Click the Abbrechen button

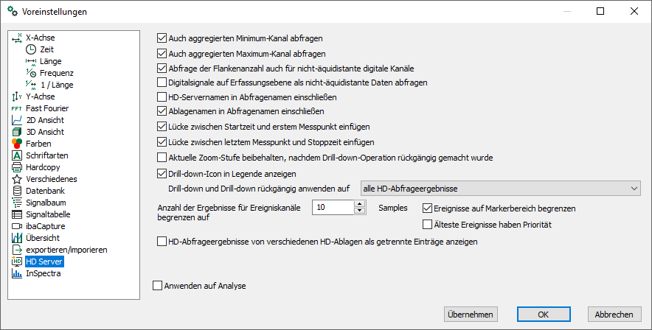coord(614,315)
